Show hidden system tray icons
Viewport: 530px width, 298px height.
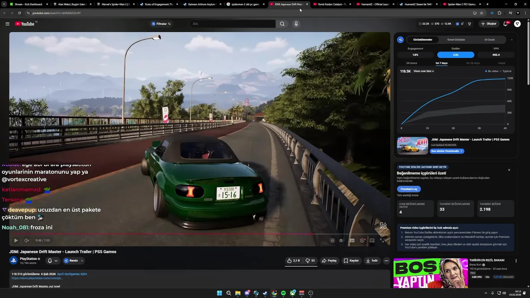[x=486, y=293]
